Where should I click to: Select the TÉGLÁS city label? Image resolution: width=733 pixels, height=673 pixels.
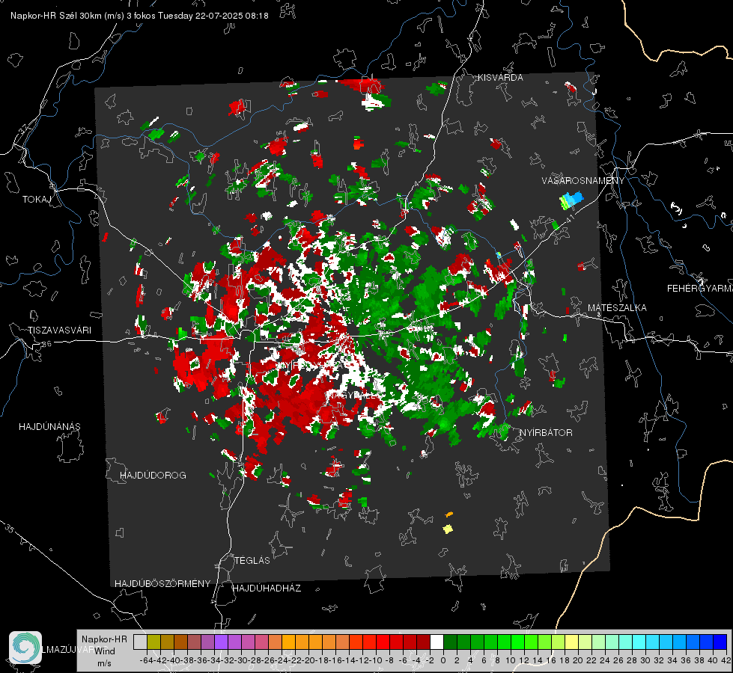click(252, 560)
